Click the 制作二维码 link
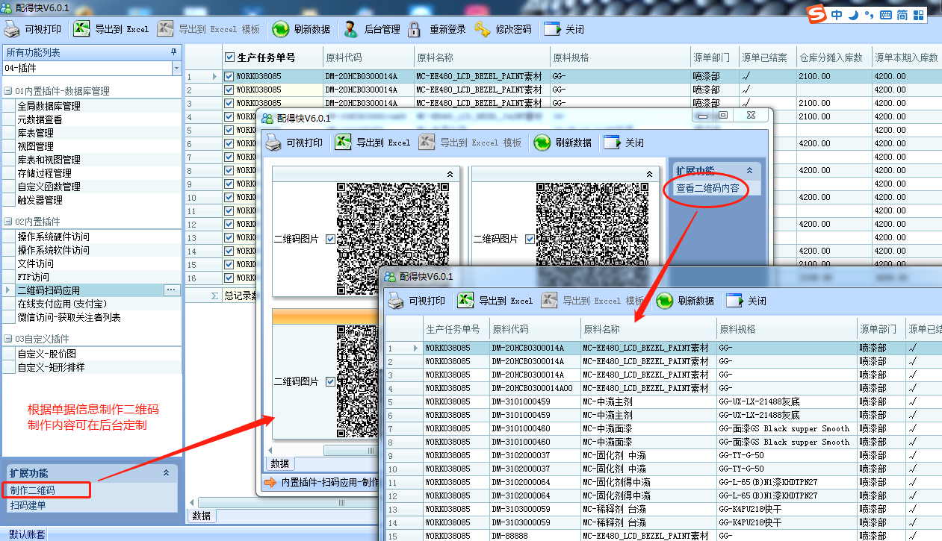The width and height of the screenshot is (942, 541). [32, 490]
